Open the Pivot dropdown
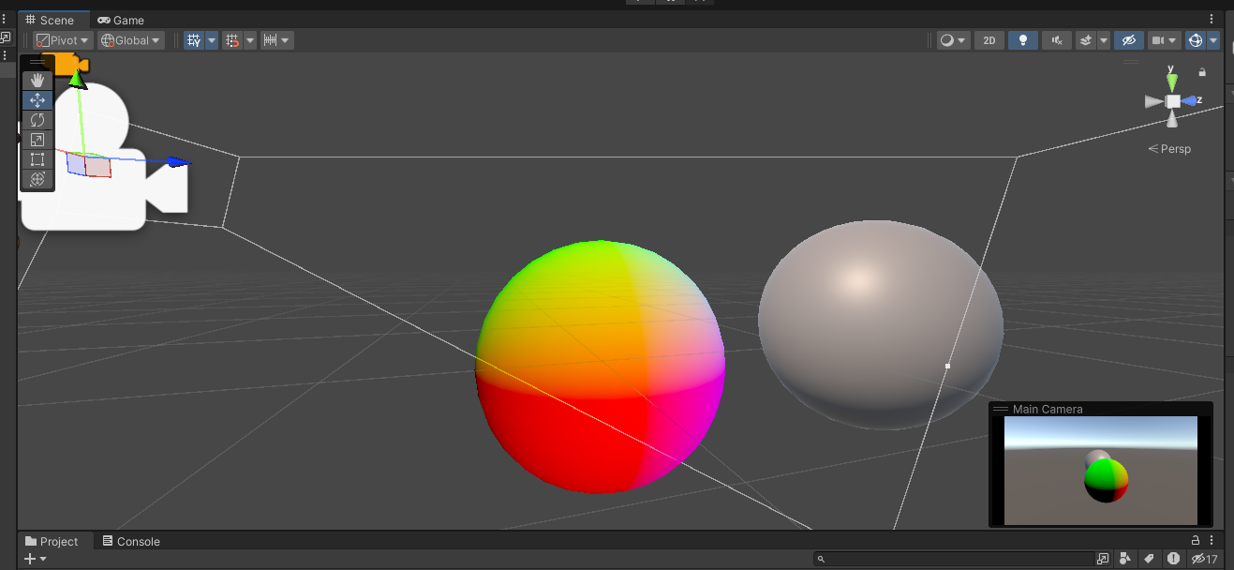Image resolution: width=1234 pixels, height=570 pixels. 62,39
